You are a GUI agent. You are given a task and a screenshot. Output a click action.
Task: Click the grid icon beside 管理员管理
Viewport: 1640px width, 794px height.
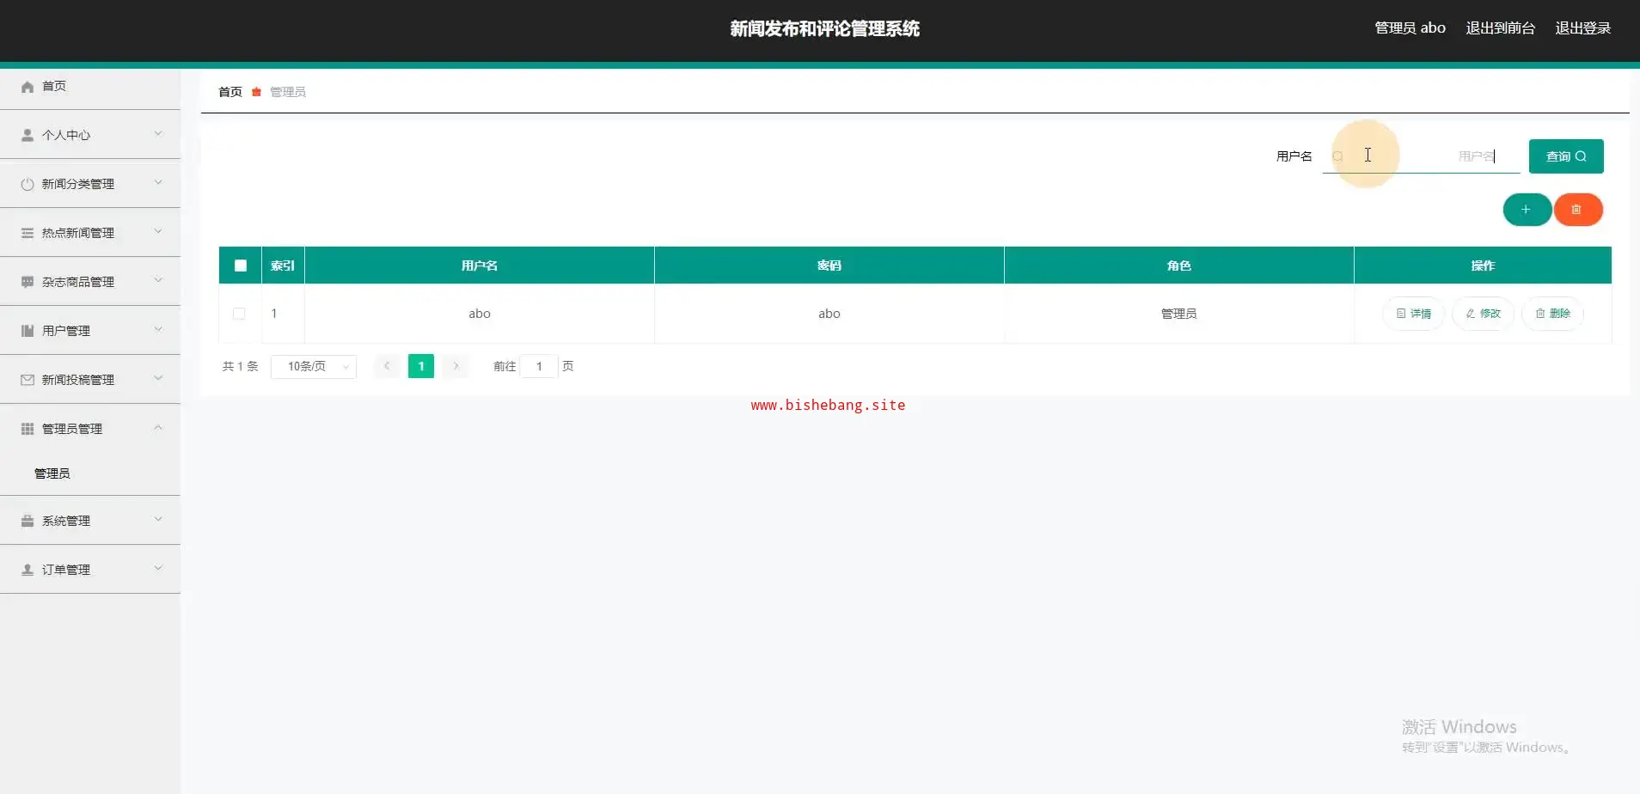pos(28,430)
